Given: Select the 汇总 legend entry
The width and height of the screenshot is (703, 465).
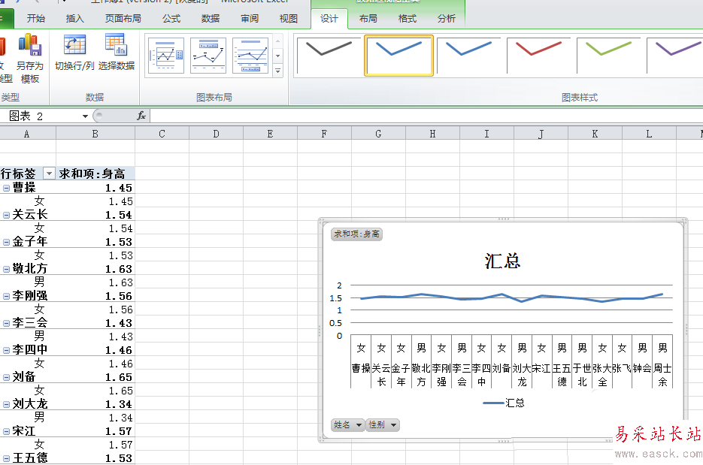Looking at the screenshot, I should (504, 403).
